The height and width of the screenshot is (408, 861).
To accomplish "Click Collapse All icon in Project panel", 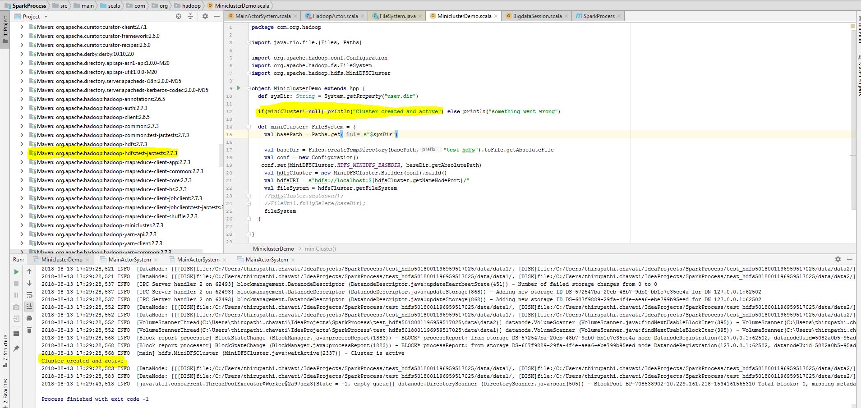I will pyautogui.click(x=190, y=16).
